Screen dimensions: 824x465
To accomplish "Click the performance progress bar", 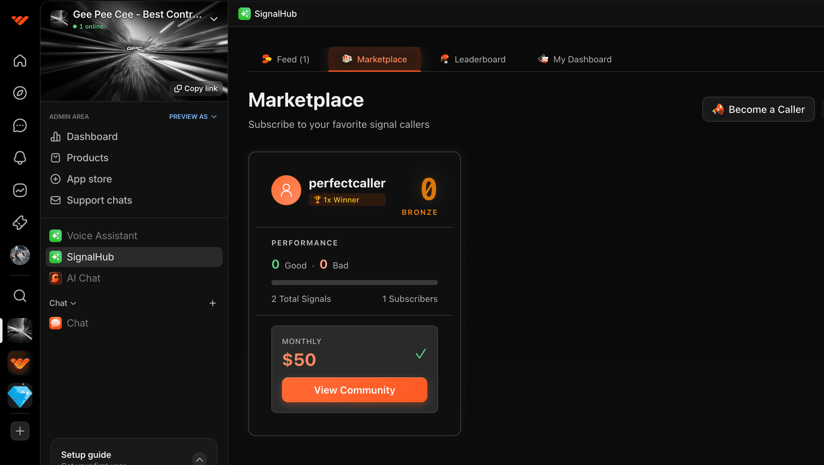I will coord(354,282).
